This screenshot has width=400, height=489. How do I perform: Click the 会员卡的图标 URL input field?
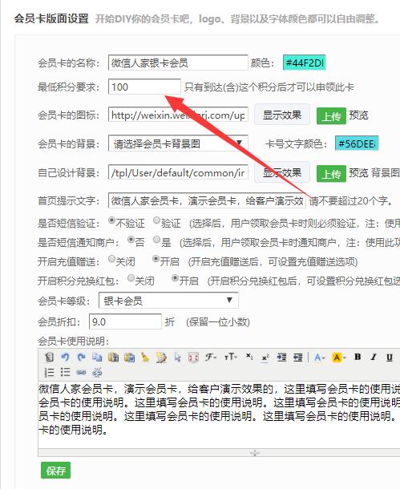(x=178, y=115)
